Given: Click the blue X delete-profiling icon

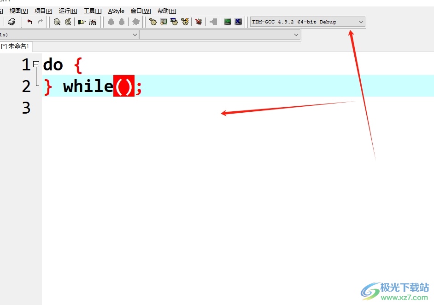Looking at the screenshot, I should (238, 22).
